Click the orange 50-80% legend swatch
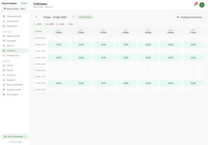208x145 pixels. (44, 24)
